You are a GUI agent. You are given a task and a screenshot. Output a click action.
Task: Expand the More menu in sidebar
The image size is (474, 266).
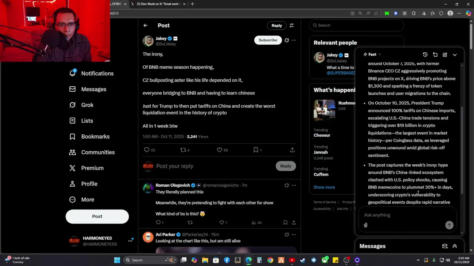click(x=82, y=199)
